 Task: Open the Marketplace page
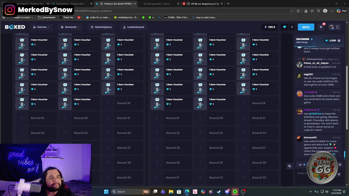pyautogui.click(x=101, y=27)
